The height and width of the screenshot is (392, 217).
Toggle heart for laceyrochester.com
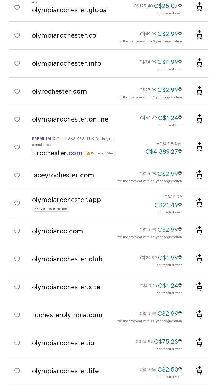(17, 175)
